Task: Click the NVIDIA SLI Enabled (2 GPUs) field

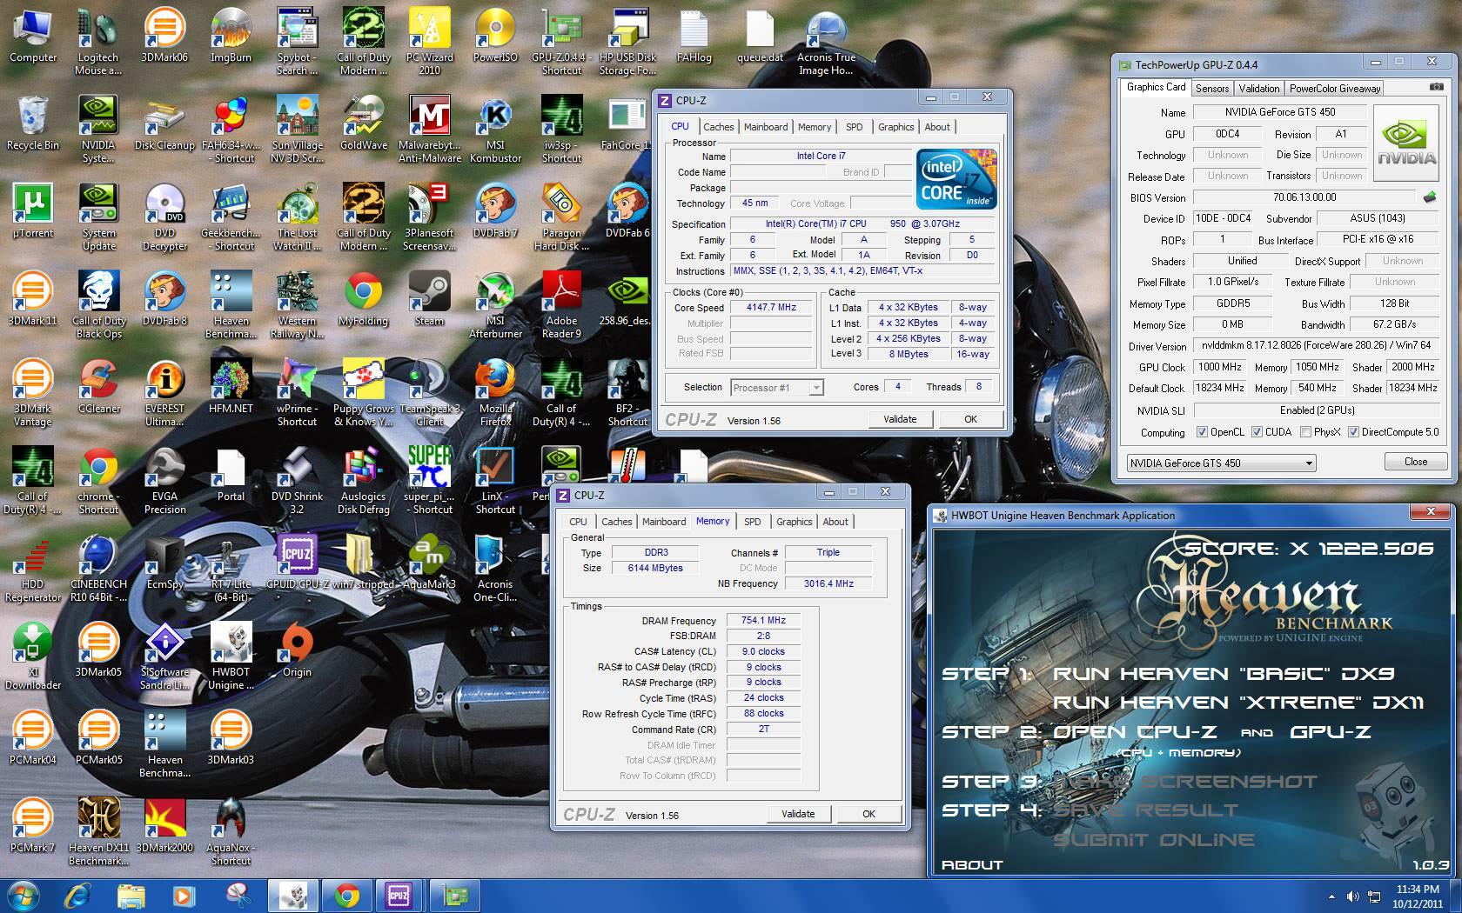Action: (x=1317, y=410)
